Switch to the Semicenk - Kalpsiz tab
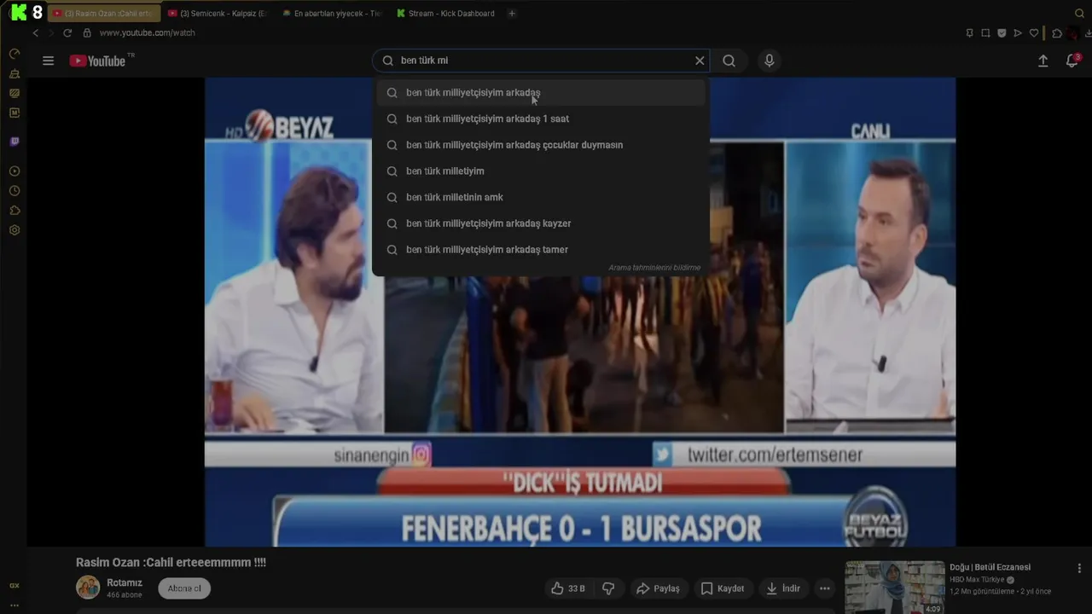Screen dimensions: 1092x614 click(x=218, y=14)
